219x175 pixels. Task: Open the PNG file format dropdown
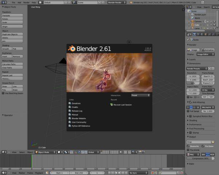point(193,155)
